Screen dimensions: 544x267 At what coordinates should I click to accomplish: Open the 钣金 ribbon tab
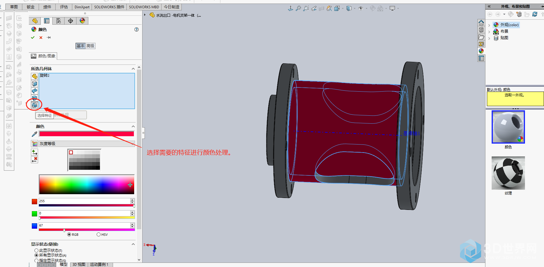pyautogui.click(x=31, y=7)
